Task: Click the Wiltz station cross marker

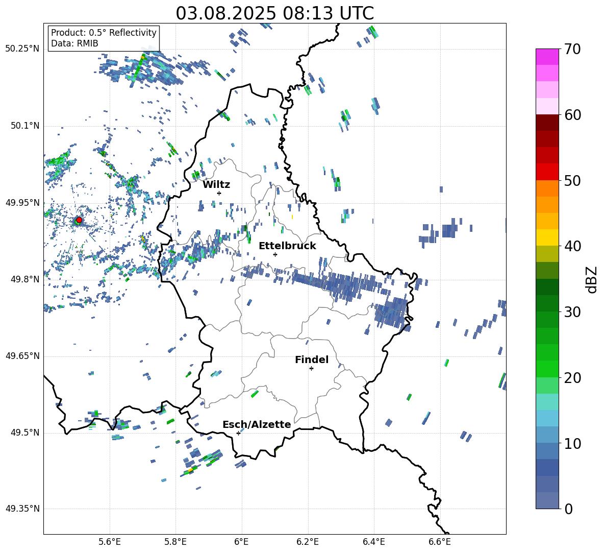Action: pos(219,193)
